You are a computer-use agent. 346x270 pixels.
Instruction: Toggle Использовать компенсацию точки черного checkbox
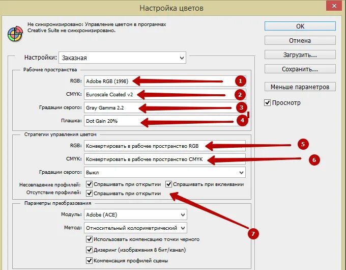point(89,239)
